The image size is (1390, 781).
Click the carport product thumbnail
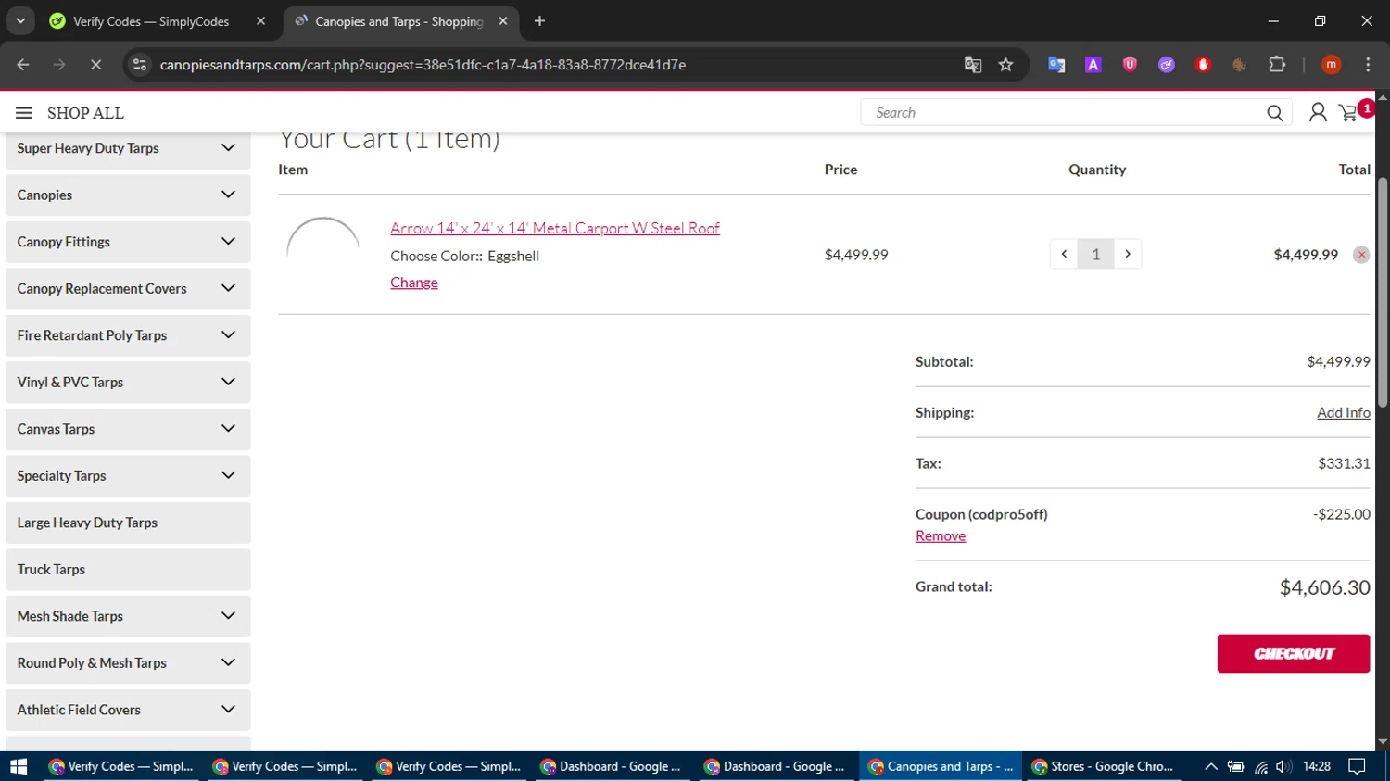(322, 254)
